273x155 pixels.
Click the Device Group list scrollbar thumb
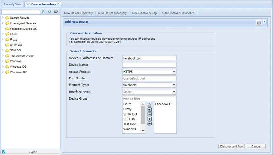(143, 115)
